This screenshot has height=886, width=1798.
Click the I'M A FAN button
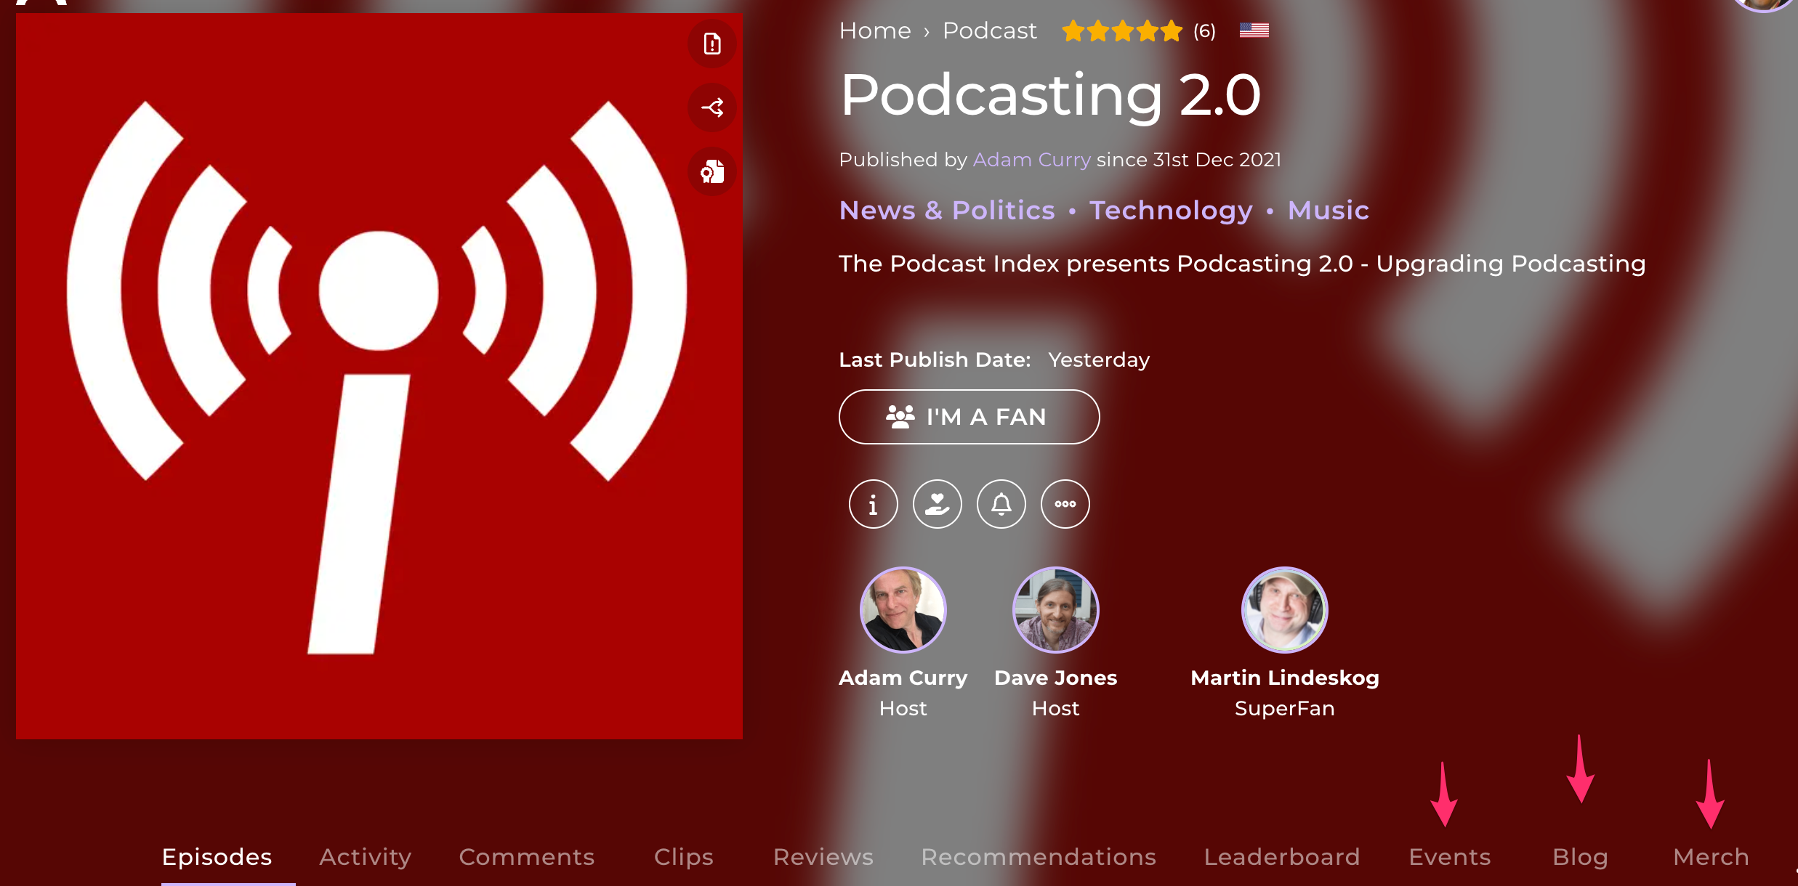[x=969, y=417]
